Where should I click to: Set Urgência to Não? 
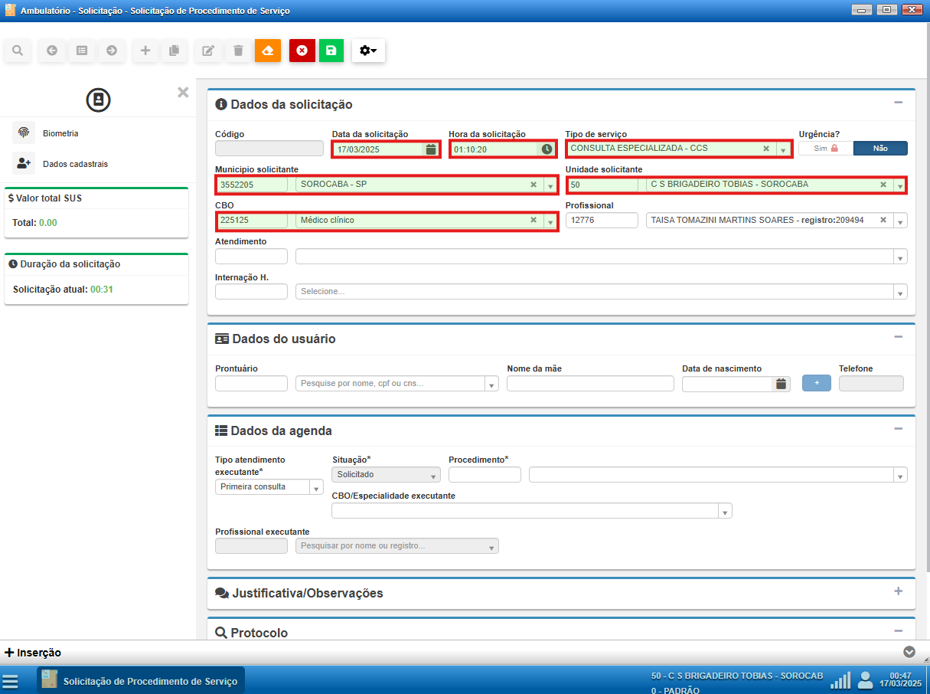coord(880,149)
